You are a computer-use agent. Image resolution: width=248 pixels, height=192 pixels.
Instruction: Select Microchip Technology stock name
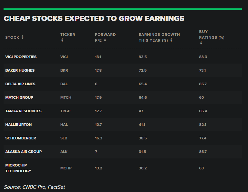pyautogui.click(x=18, y=168)
